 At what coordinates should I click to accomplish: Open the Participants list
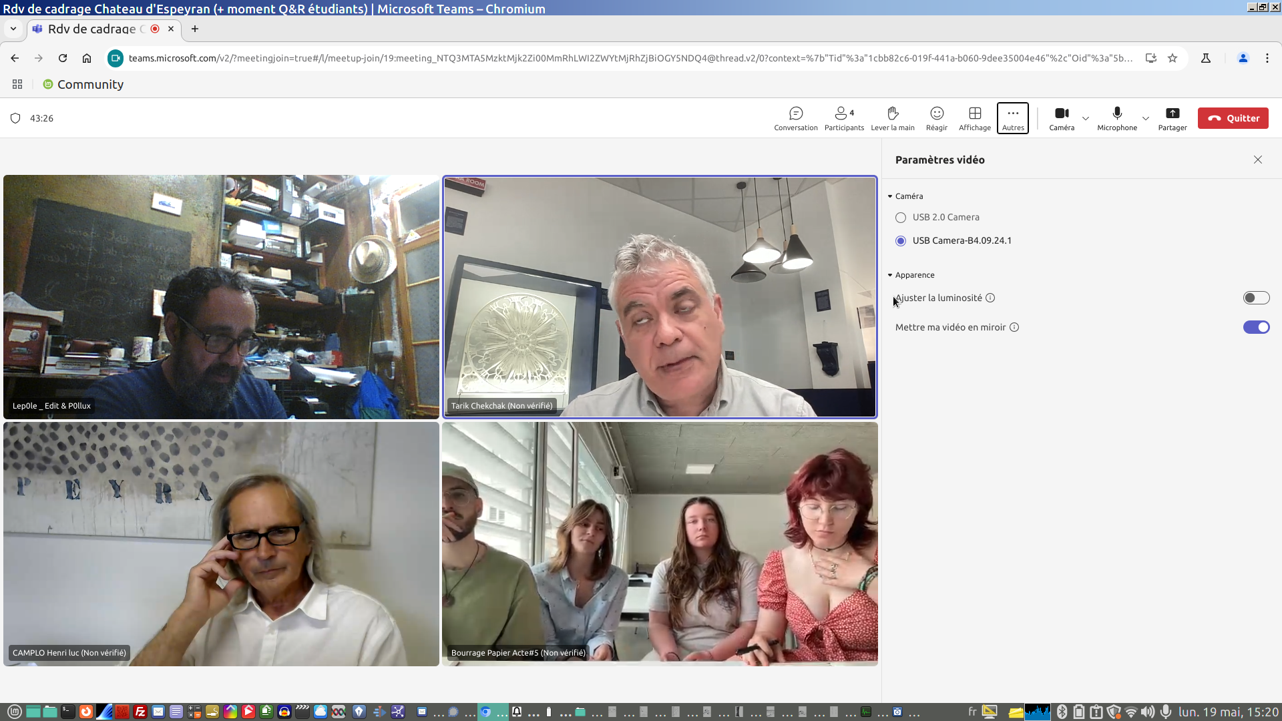click(844, 118)
